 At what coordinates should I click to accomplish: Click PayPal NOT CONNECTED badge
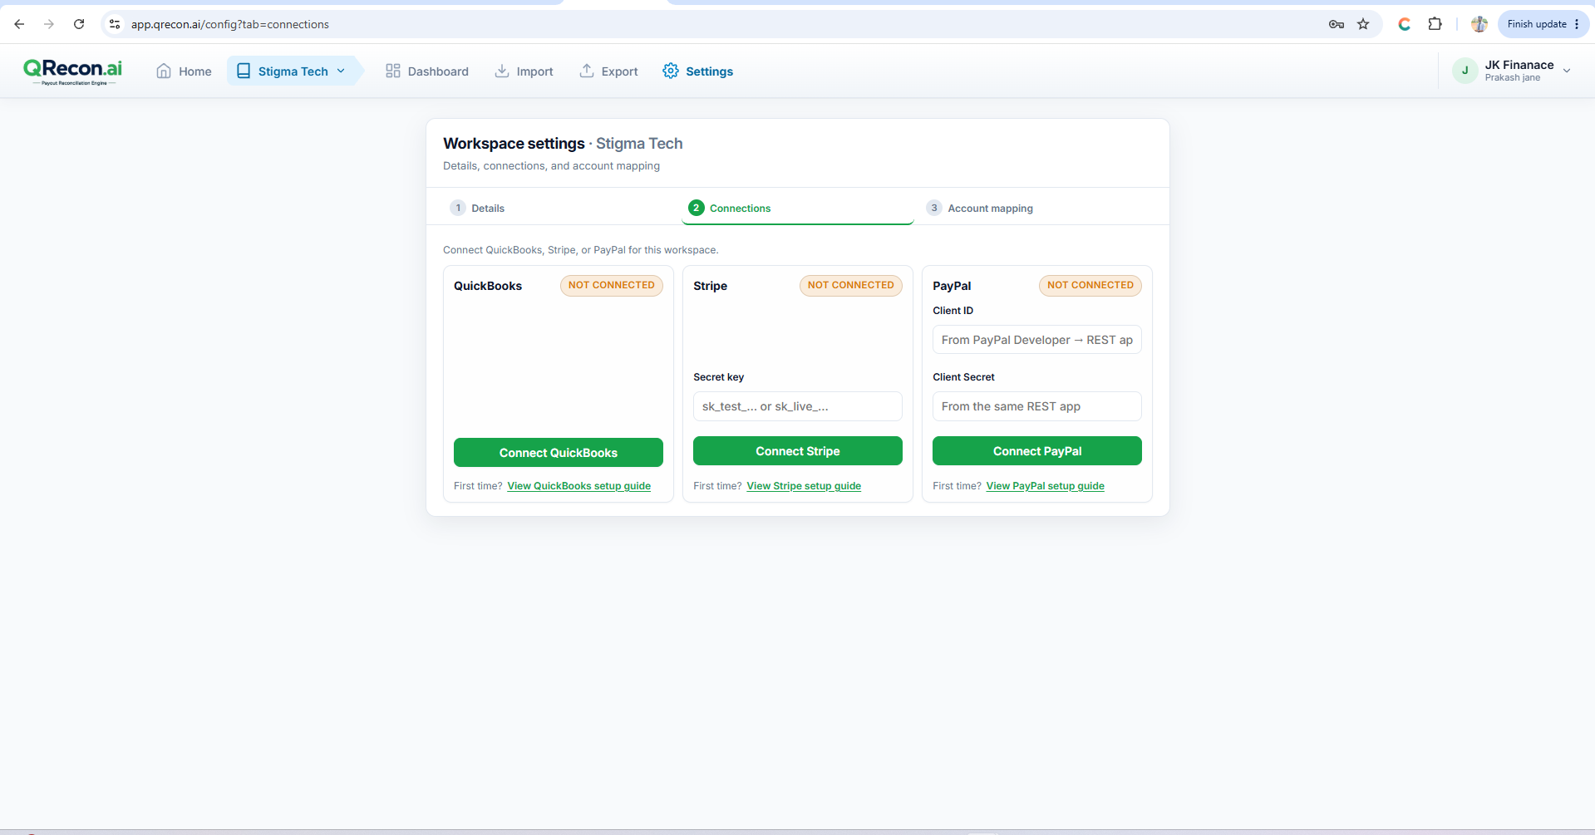point(1090,285)
